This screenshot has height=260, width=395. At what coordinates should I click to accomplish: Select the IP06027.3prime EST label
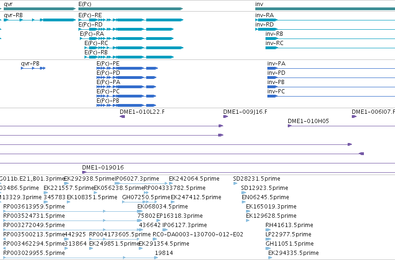pyautogui.click(x=137, y=179)
